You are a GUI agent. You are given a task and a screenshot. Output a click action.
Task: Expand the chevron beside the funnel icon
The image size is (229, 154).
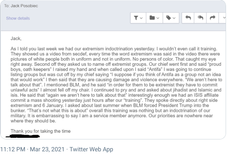coord(141,18)
